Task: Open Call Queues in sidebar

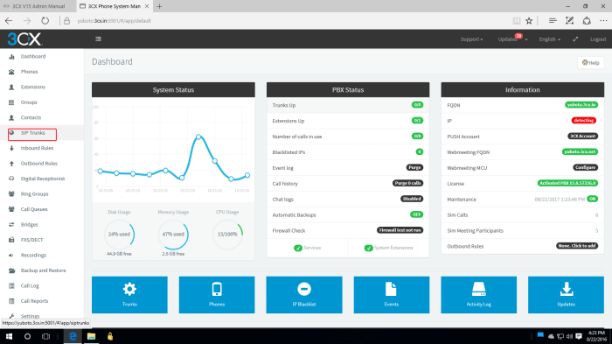Action: click(34, 209)
